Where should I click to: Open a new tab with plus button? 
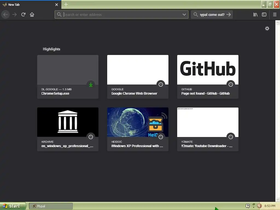[66, 4]
